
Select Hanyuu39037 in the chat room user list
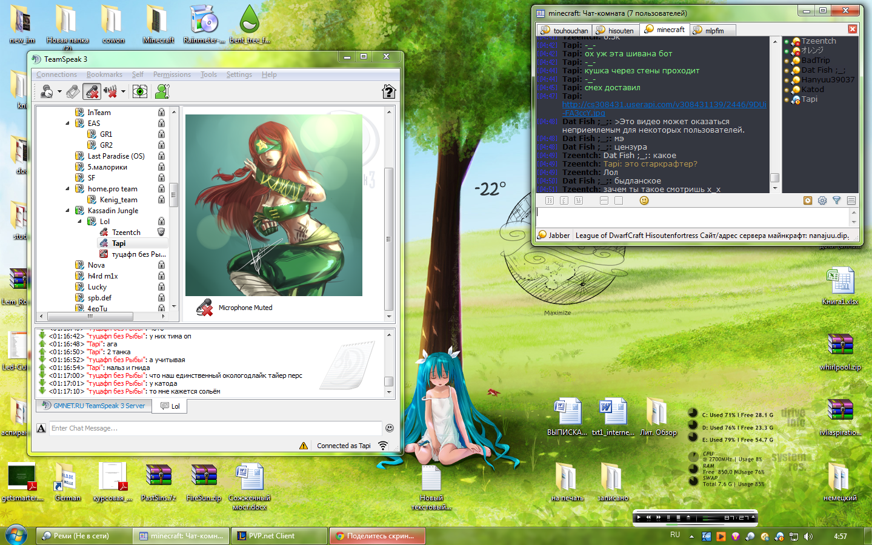pyautogui.click(x=827, y=80)
